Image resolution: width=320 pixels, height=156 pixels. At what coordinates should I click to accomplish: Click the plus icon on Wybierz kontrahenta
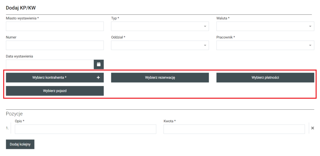pos(98,78)
